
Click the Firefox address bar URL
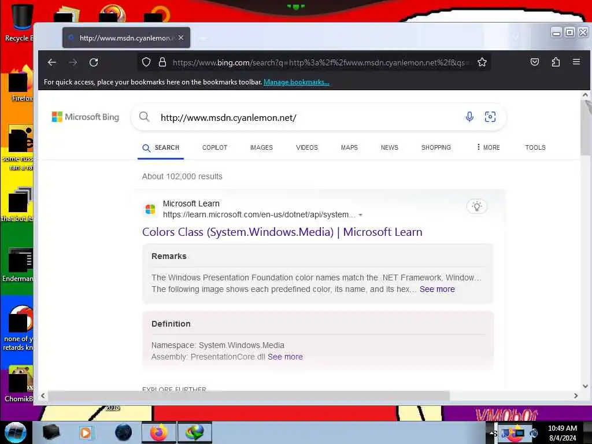321,62
